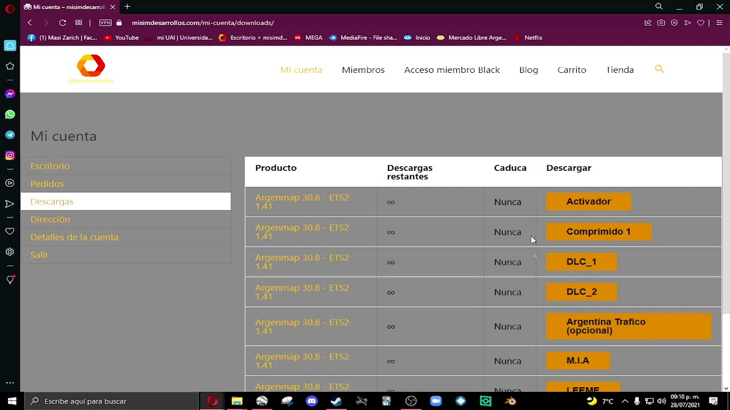
Task: Open the Tienda nav item
Action: pos(620,69)
